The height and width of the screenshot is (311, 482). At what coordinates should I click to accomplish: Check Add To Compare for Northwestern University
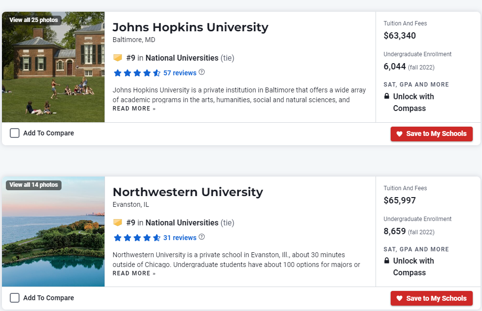coord(15,298)
